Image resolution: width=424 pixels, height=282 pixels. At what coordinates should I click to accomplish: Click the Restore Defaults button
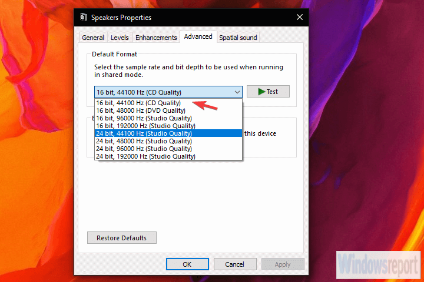pyautogui.click(x=122, y=238)
